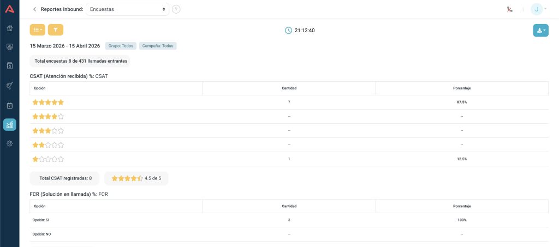Expand the user avatar J menu
Screen dimensions: 559x247
pos(538,9)
